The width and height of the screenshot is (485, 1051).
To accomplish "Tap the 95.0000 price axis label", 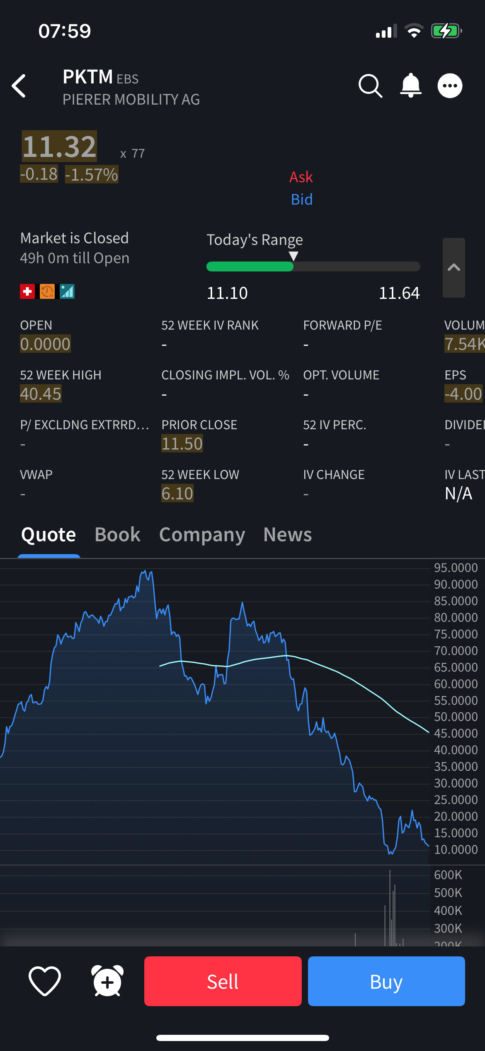I will (x=456, y=568).
